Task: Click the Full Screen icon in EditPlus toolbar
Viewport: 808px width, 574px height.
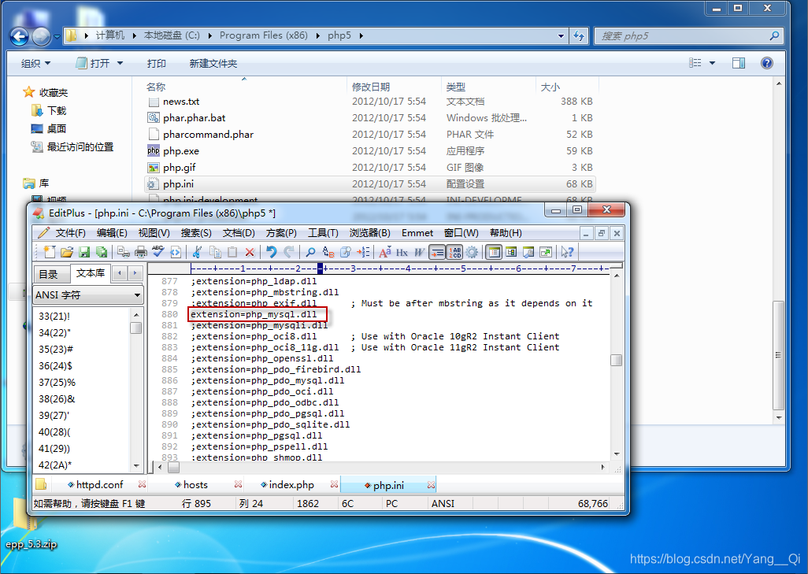Action: [546, 252]
